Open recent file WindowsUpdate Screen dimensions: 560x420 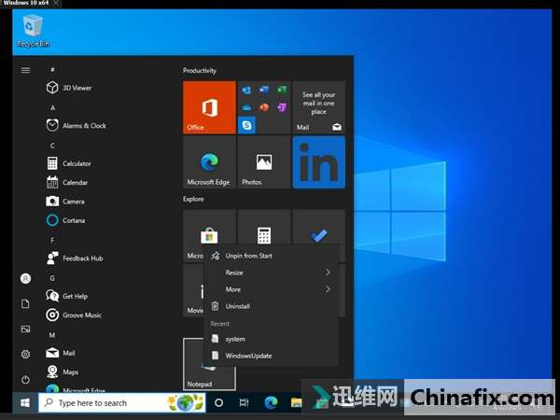tap(271, 356)
